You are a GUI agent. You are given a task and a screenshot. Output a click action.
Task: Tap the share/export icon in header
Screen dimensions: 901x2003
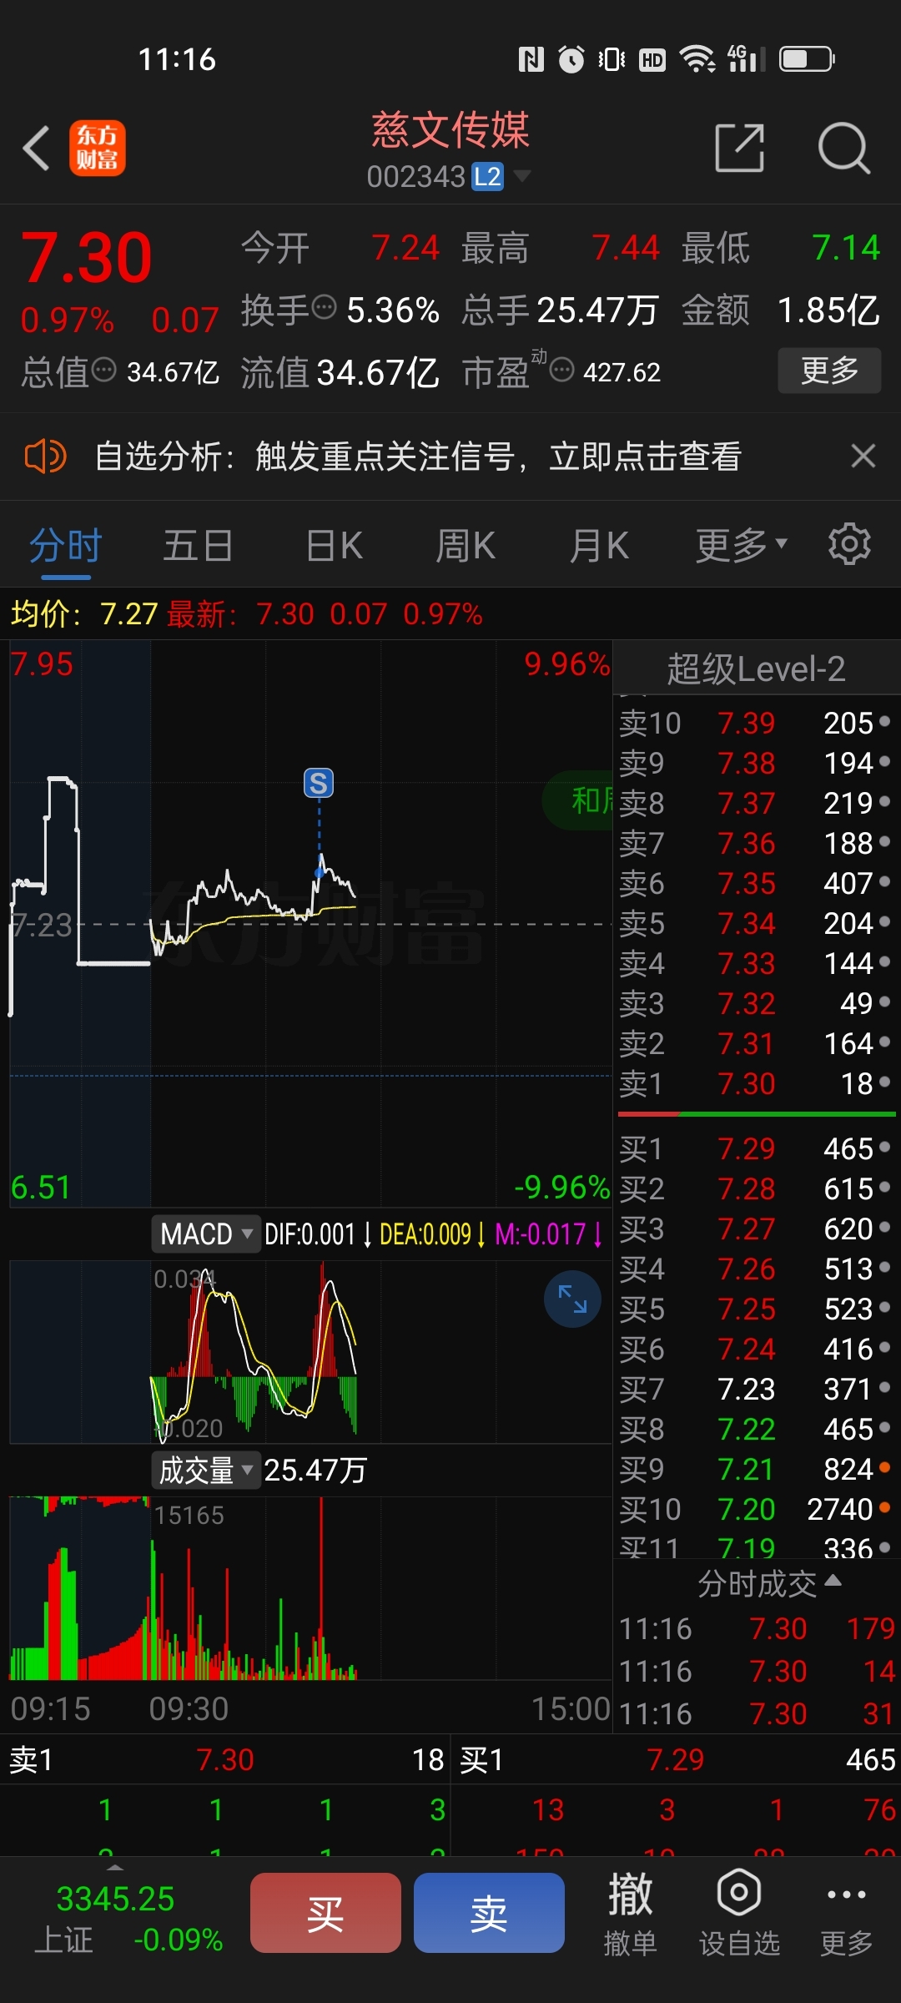(x=740, y=148)
